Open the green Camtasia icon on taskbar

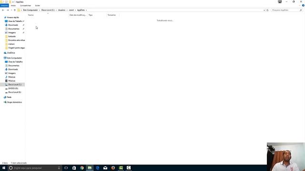[x=121, y=168]
